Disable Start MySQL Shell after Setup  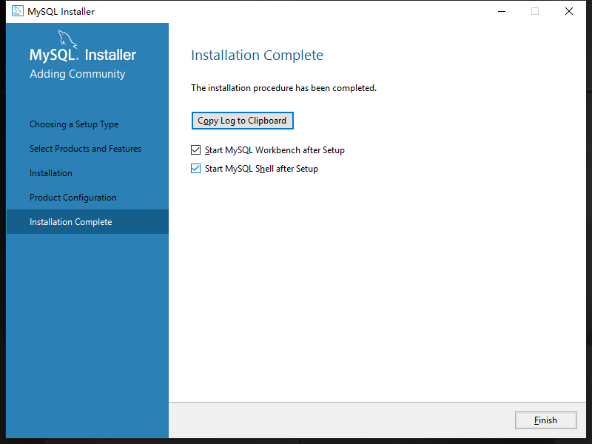[x=196, y=169]
